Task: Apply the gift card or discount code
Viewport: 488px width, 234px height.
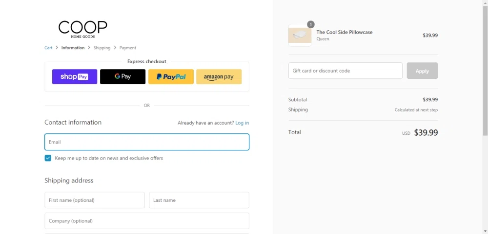Action: coord(422,71)
